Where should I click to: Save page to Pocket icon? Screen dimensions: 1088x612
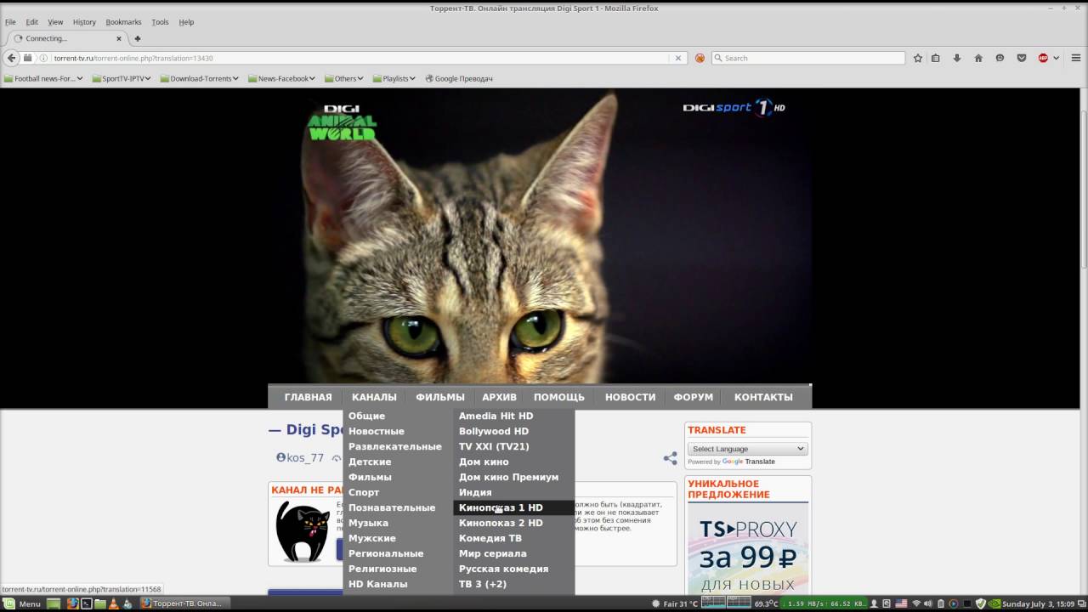pyautogui.click(x=1021, y=58)
